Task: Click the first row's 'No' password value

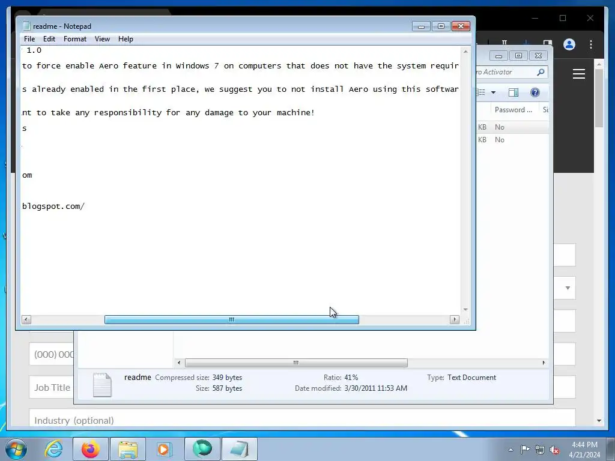Action: 499,127
